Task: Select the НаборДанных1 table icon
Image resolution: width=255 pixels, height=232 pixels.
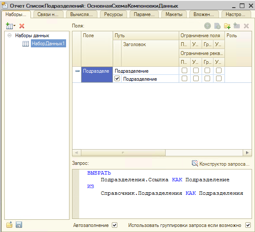Action: (x=25, y=44)
